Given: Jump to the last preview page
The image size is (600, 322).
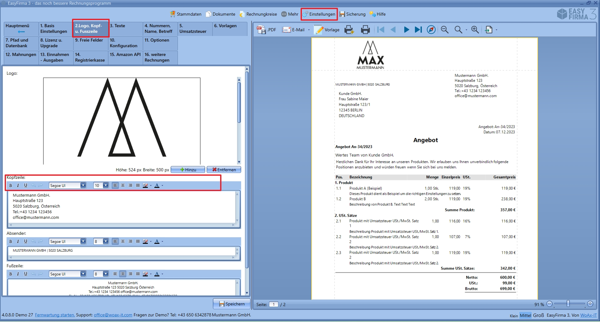Looking at the screenshot, I should tap(418, 30).
